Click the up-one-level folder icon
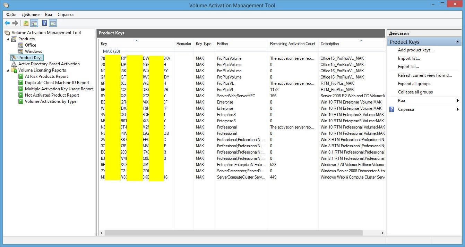This screenshot has width=465, height=247. [x=26, y=23]
